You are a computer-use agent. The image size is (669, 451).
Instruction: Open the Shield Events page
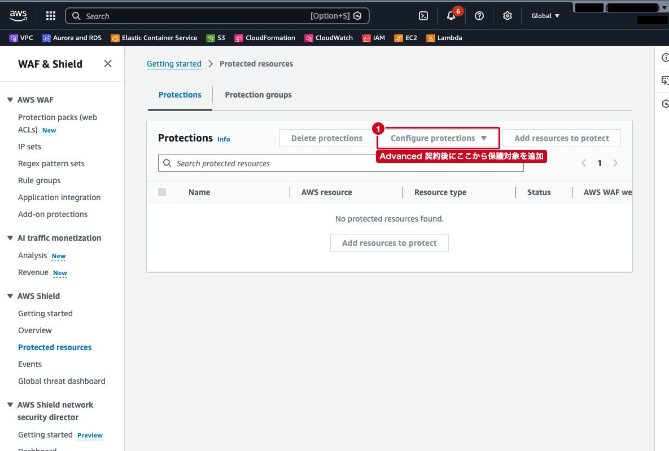click(x=30, y=365)
